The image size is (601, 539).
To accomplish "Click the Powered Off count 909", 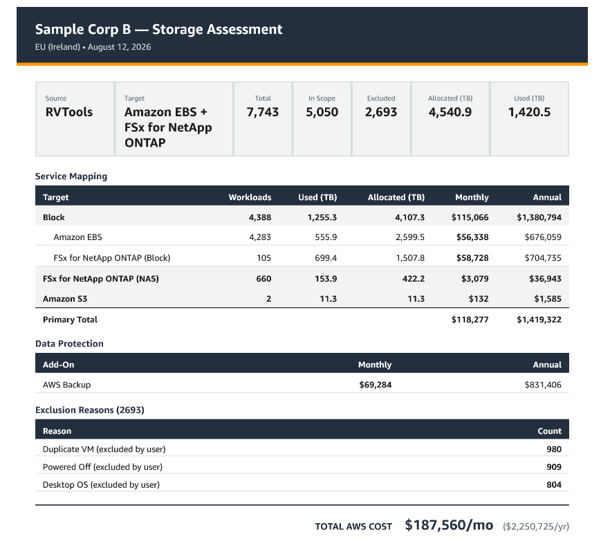I will coord(554,467).
